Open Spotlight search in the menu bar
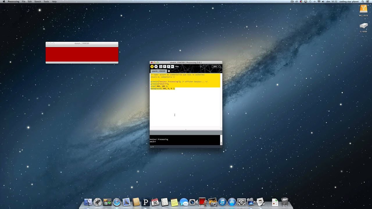This screenshot has height=209, width=372. tap(363, 1)
